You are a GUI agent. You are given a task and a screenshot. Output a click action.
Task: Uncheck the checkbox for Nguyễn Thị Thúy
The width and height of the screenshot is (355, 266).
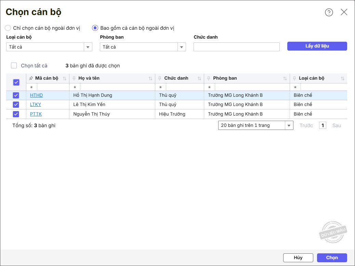[16, 114]
